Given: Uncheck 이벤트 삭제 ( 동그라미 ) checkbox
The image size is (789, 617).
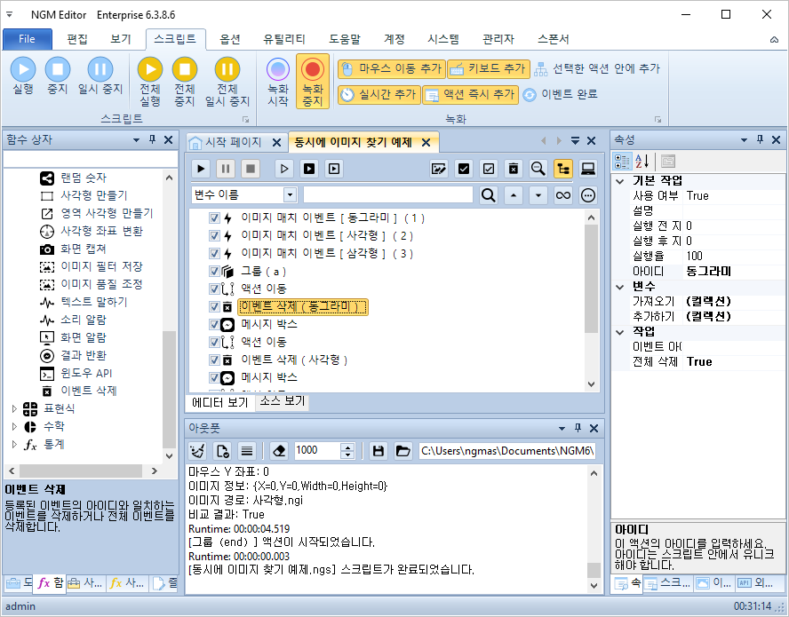Looking at the screenshot, I should coord(214,307).
